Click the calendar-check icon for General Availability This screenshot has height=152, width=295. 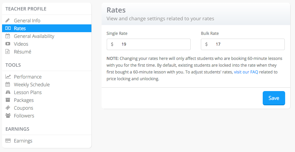tap(7, 36)
